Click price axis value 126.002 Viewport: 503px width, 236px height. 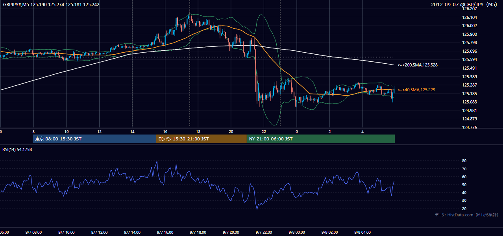coord(470,26)
